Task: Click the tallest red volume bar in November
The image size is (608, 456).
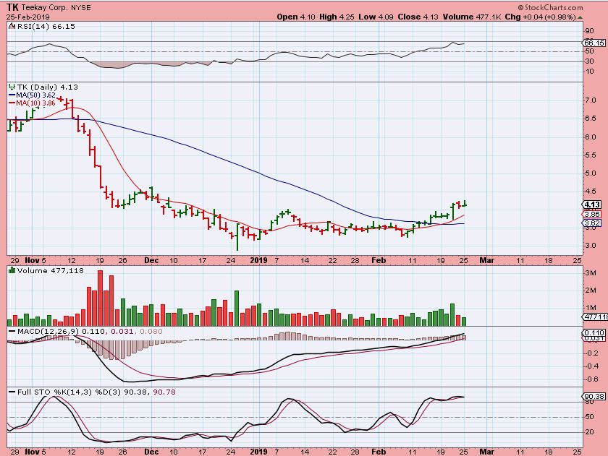Action: [x=100, y=298]
